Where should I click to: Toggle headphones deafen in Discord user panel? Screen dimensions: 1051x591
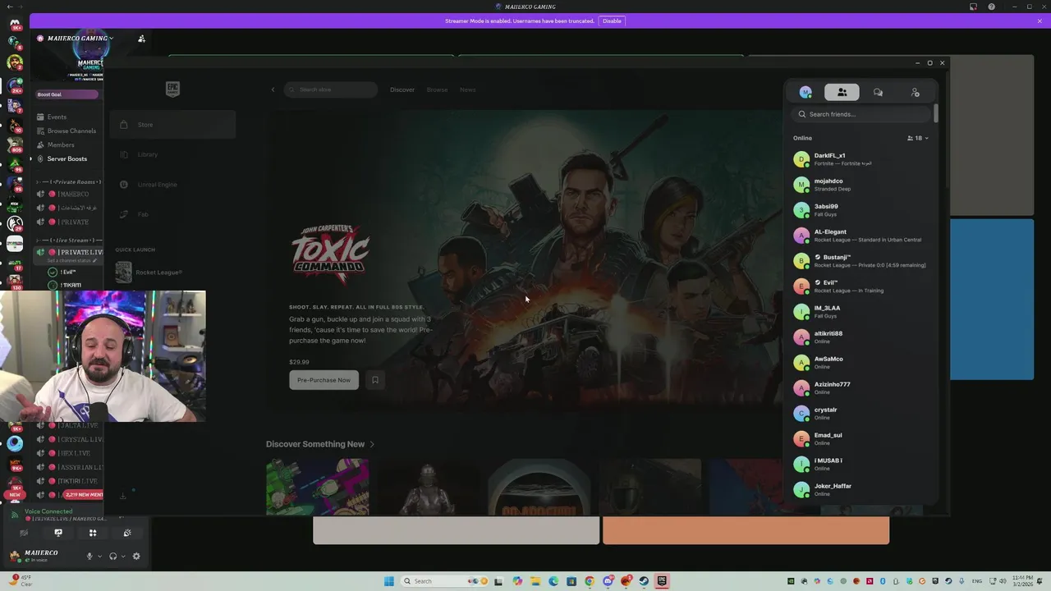(113, 557)
